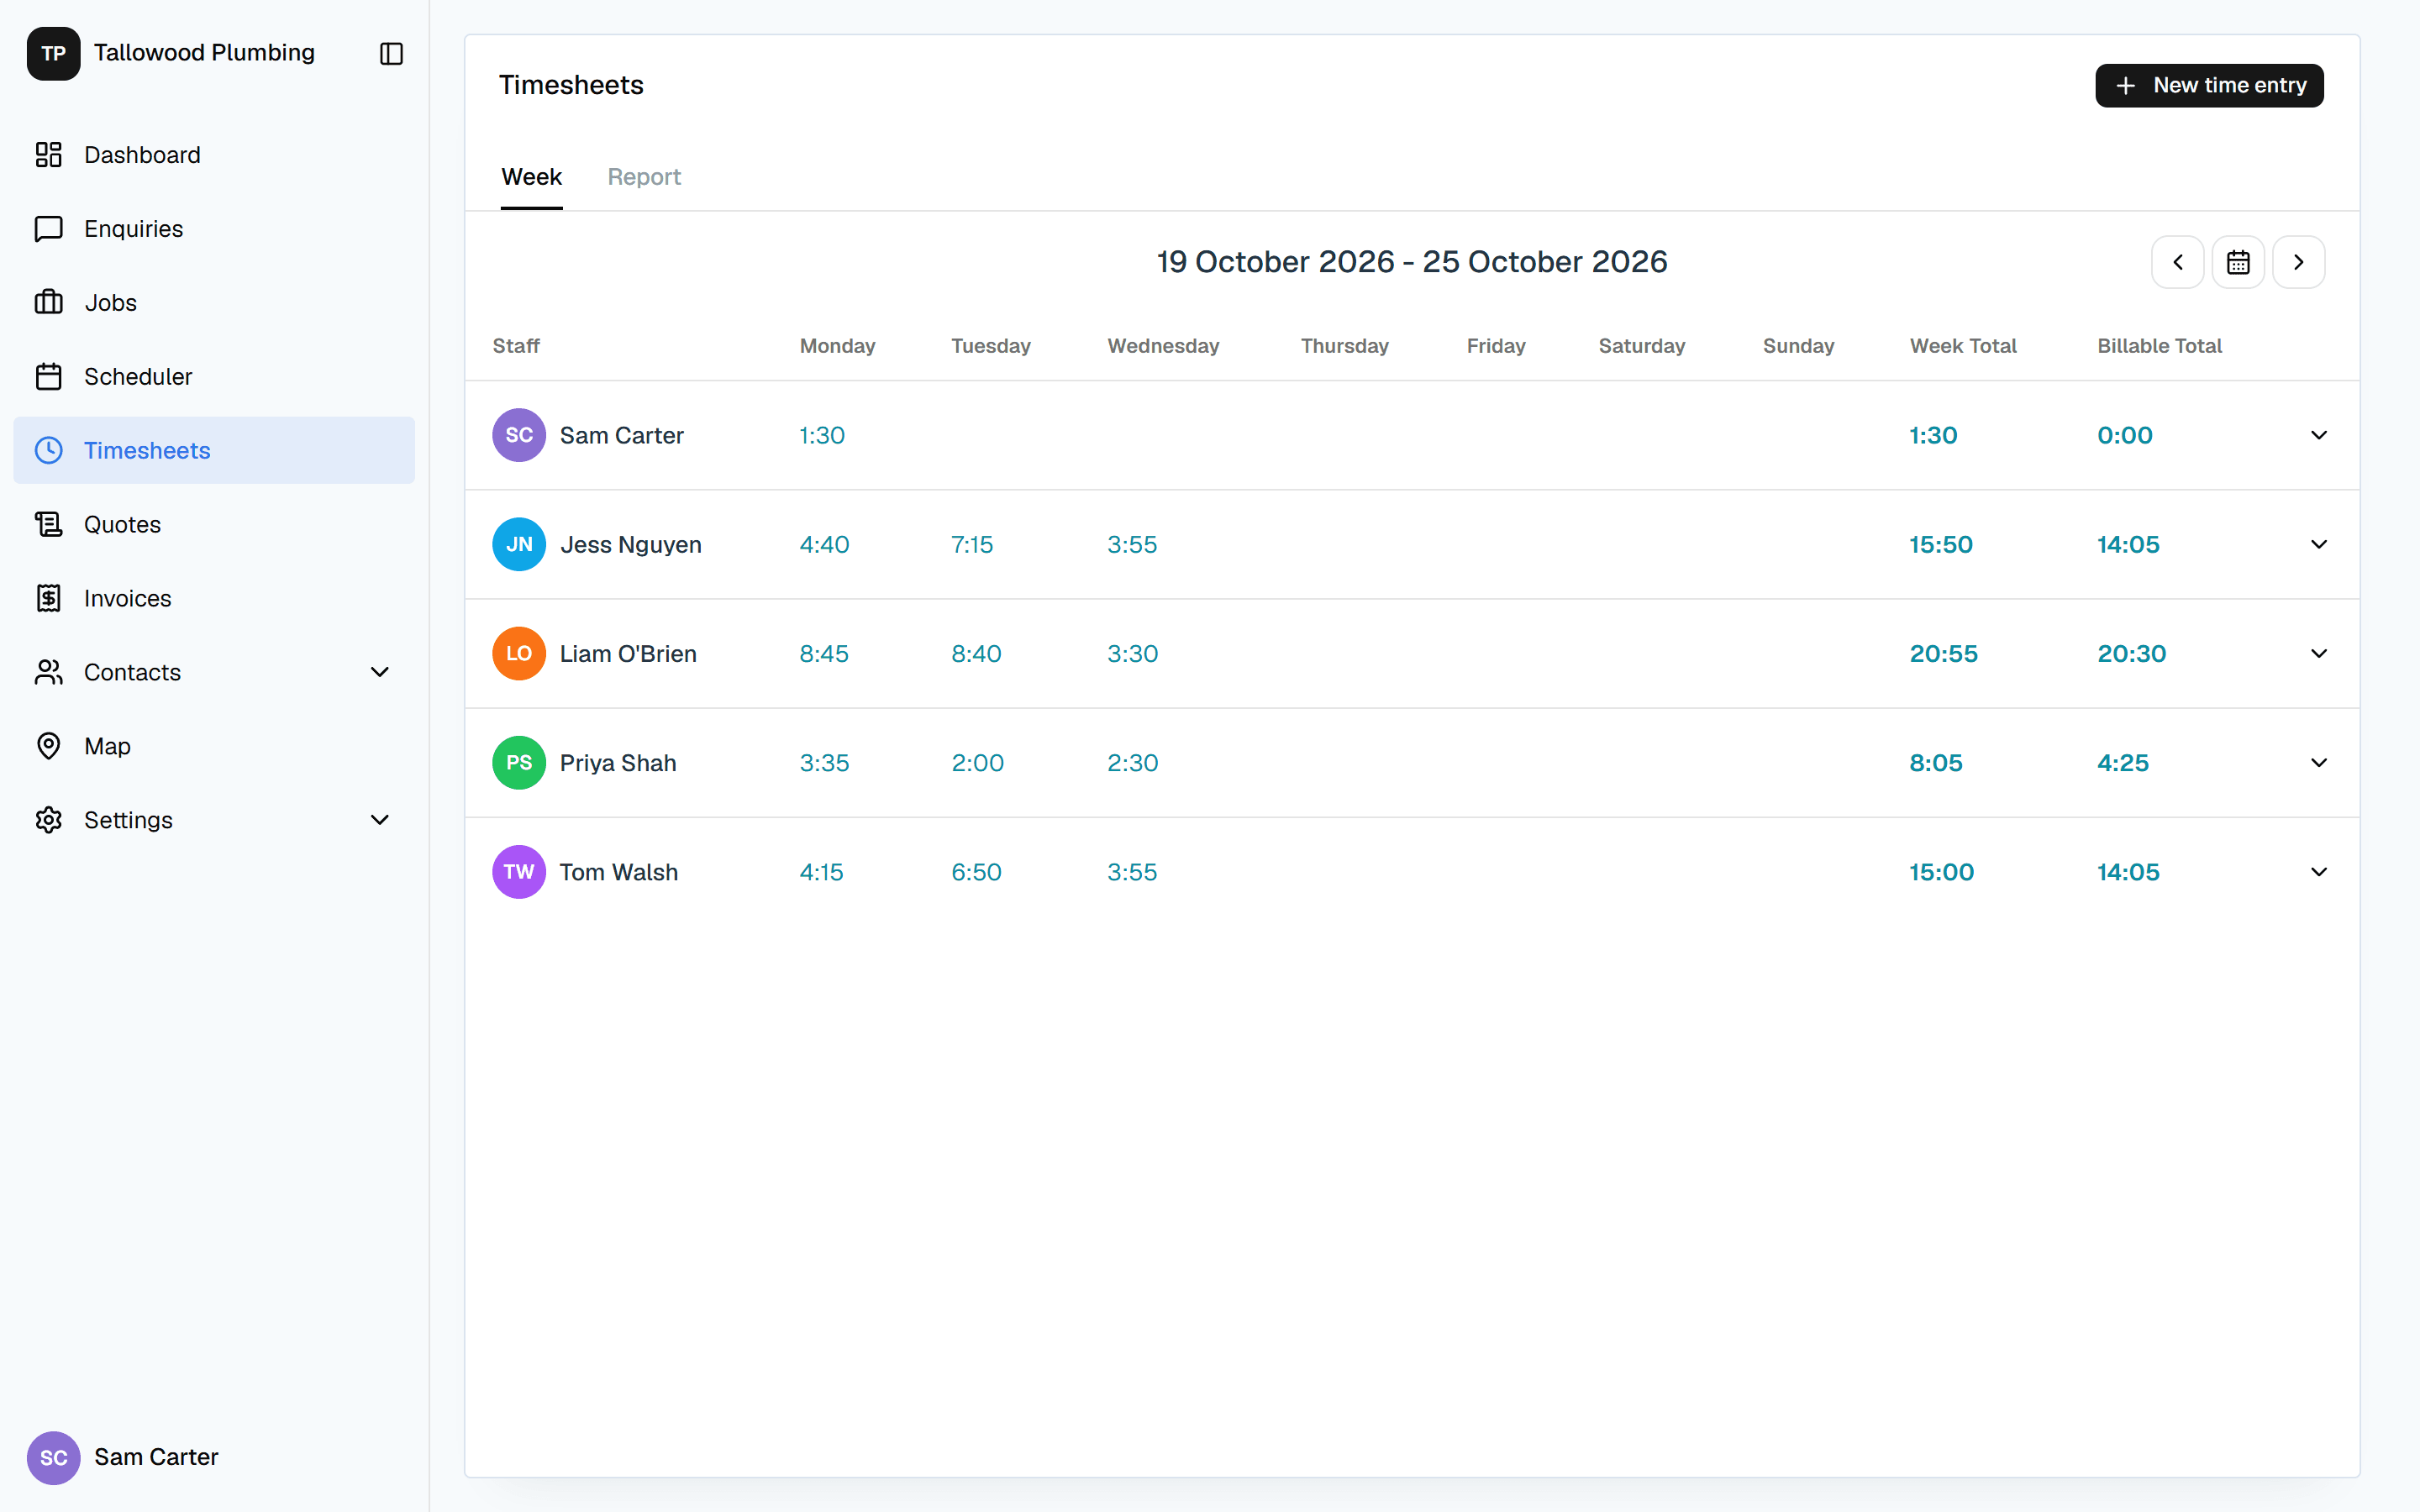Go to next week arrow
This screenshot has width=2420, height=1512.
(x=2298, y=262)
